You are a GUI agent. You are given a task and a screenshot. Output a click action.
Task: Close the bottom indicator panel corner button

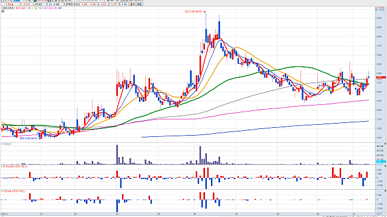385,190
